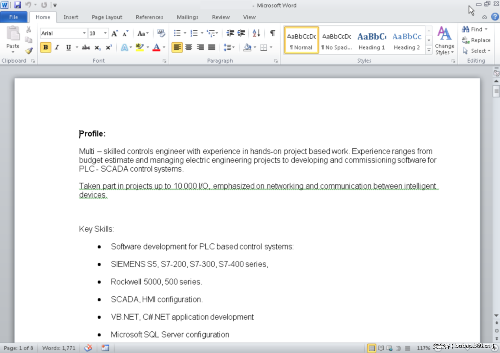The height and width of the screenshot is (353, 500).
Task: Click the Format Painter brush icon
Action: pos(28,51)
